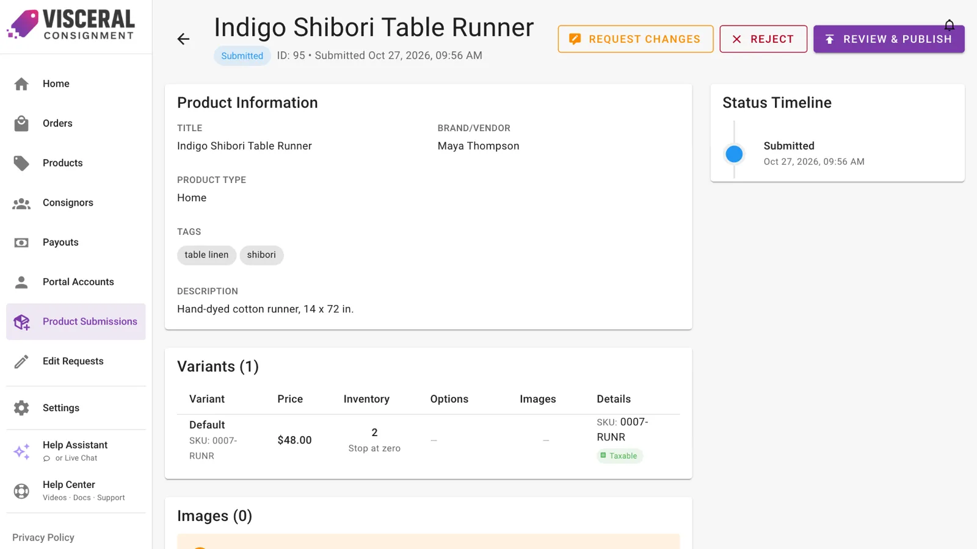Click the $48.00 price cell

coord(294,440)
